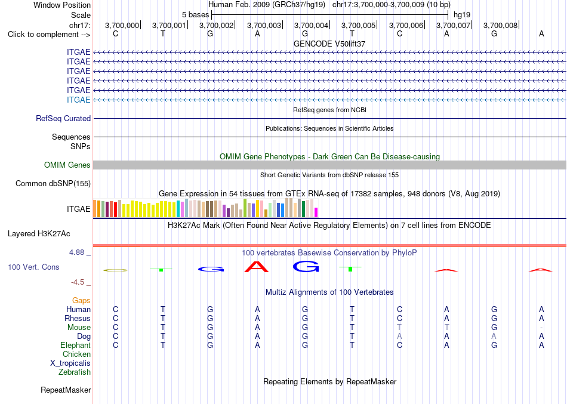Open the H3K27Ac Mark track title
Viewport: 567px width, 404px height.
pyautogui.click(x=329, y=226)
